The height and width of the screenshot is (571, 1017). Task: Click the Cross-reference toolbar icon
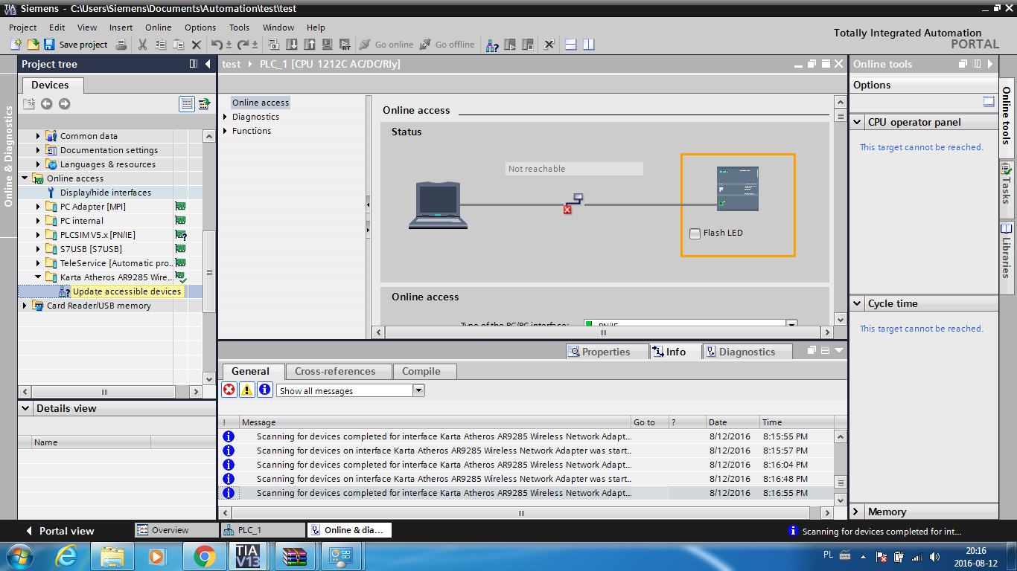pyautogui.click(x=549, y=45)
